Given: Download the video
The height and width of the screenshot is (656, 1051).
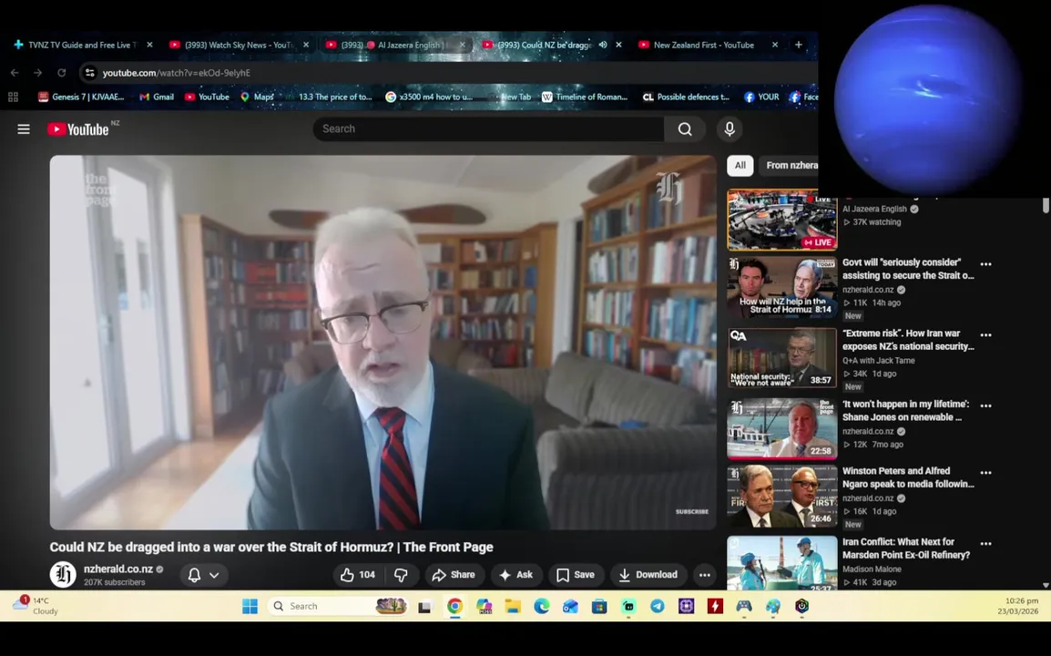Looking at the screenshot, I should coord(648,575).
